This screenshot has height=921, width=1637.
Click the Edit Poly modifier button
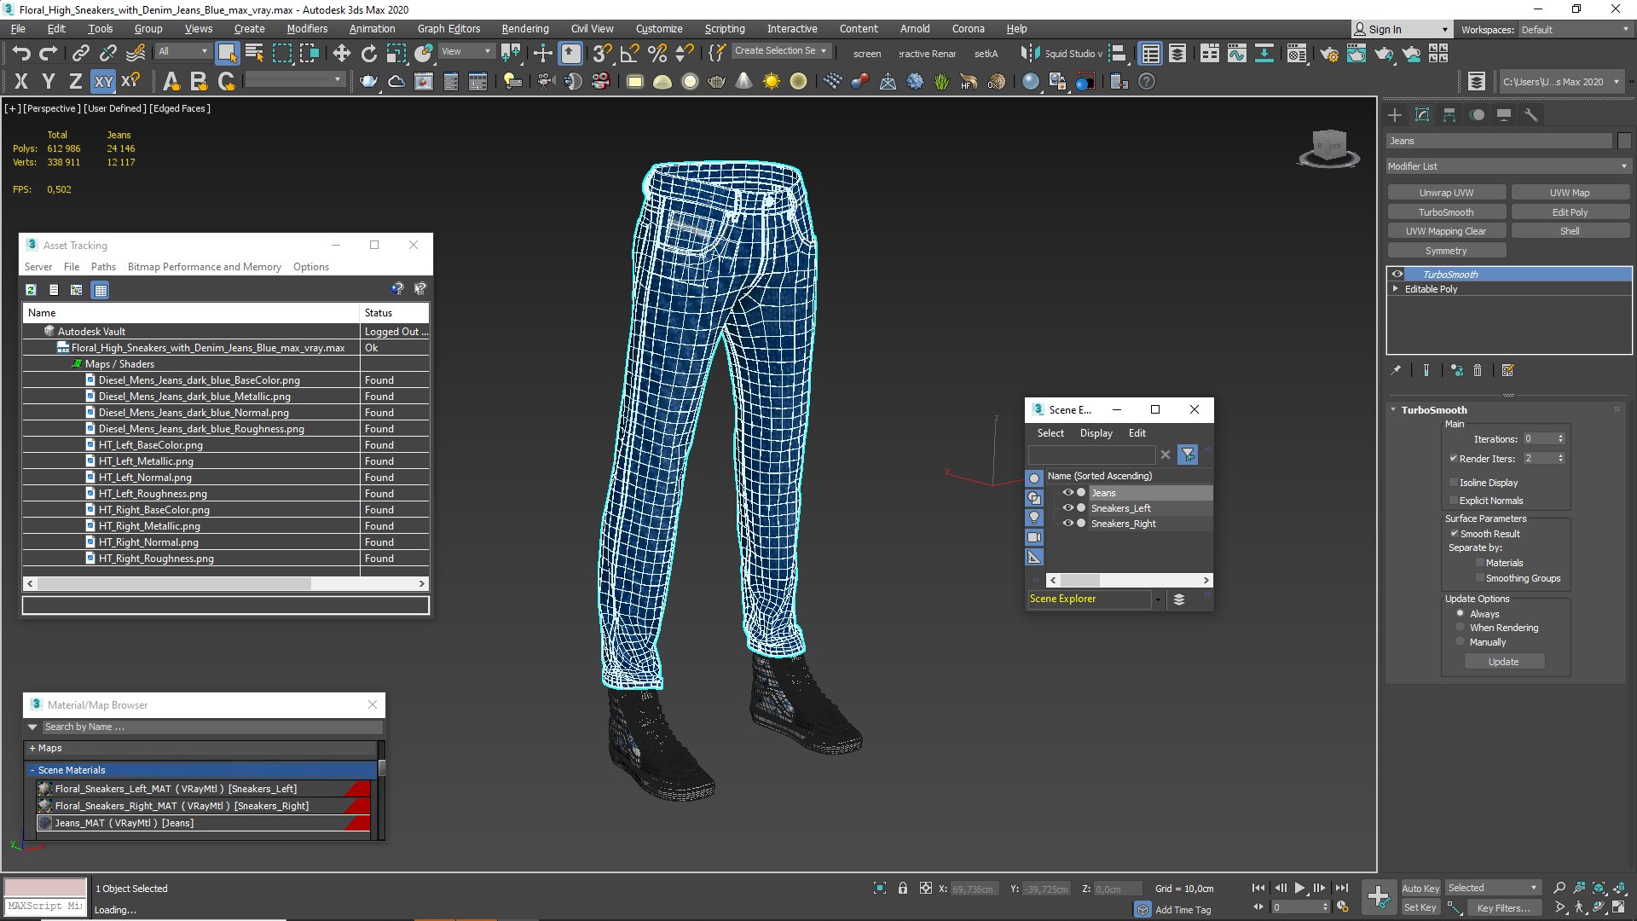click(x=1570, y=212)
